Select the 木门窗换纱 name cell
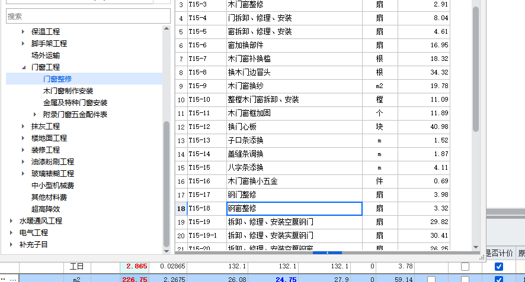The height and width of the screenshot is (282, 525). 294,86
